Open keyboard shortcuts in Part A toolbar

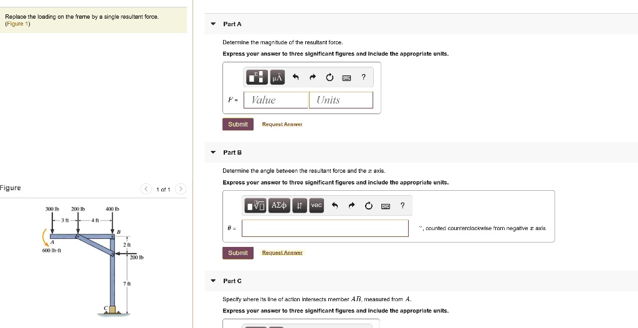[346, 77]
